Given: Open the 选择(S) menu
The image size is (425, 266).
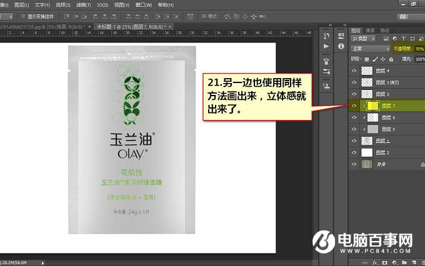Looking at the screenshot, I should point(63,5).
